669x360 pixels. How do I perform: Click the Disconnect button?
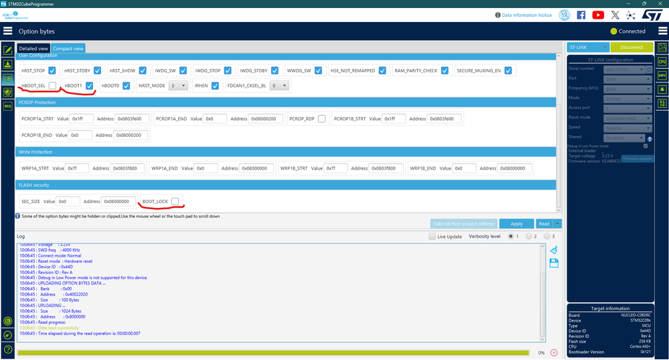tap(631, 48)
